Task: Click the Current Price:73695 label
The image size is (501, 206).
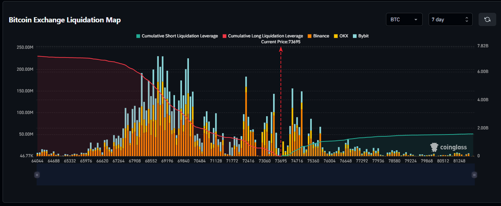Action: pos(281,42)
